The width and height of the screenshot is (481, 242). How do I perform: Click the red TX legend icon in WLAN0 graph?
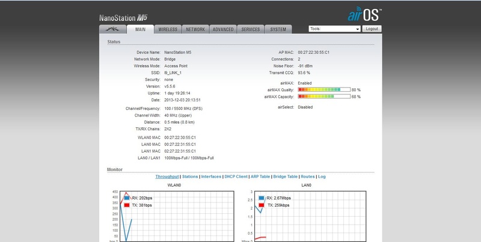(x=127, y=205)
